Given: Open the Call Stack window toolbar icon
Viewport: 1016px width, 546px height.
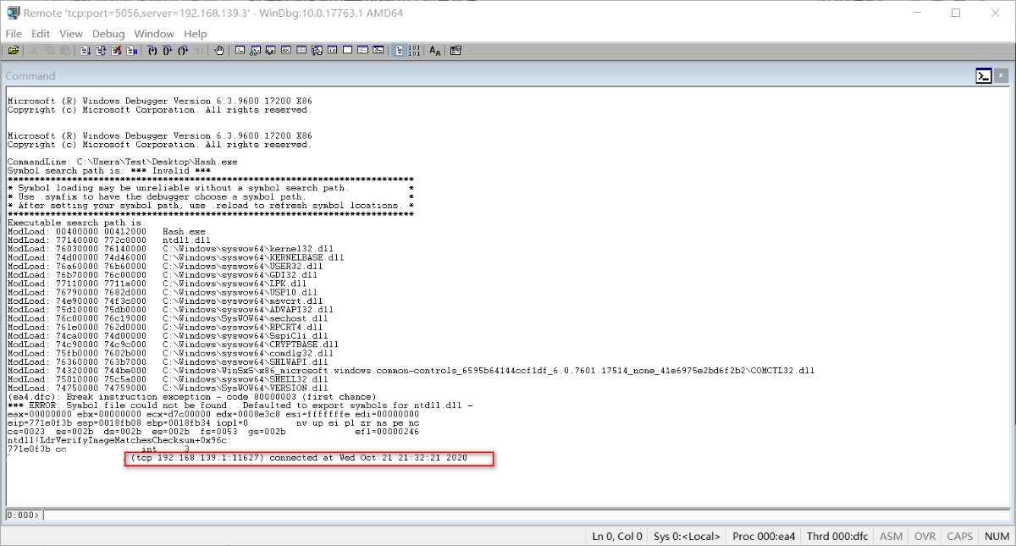Looking at the screenshot, I should (316, 51).
